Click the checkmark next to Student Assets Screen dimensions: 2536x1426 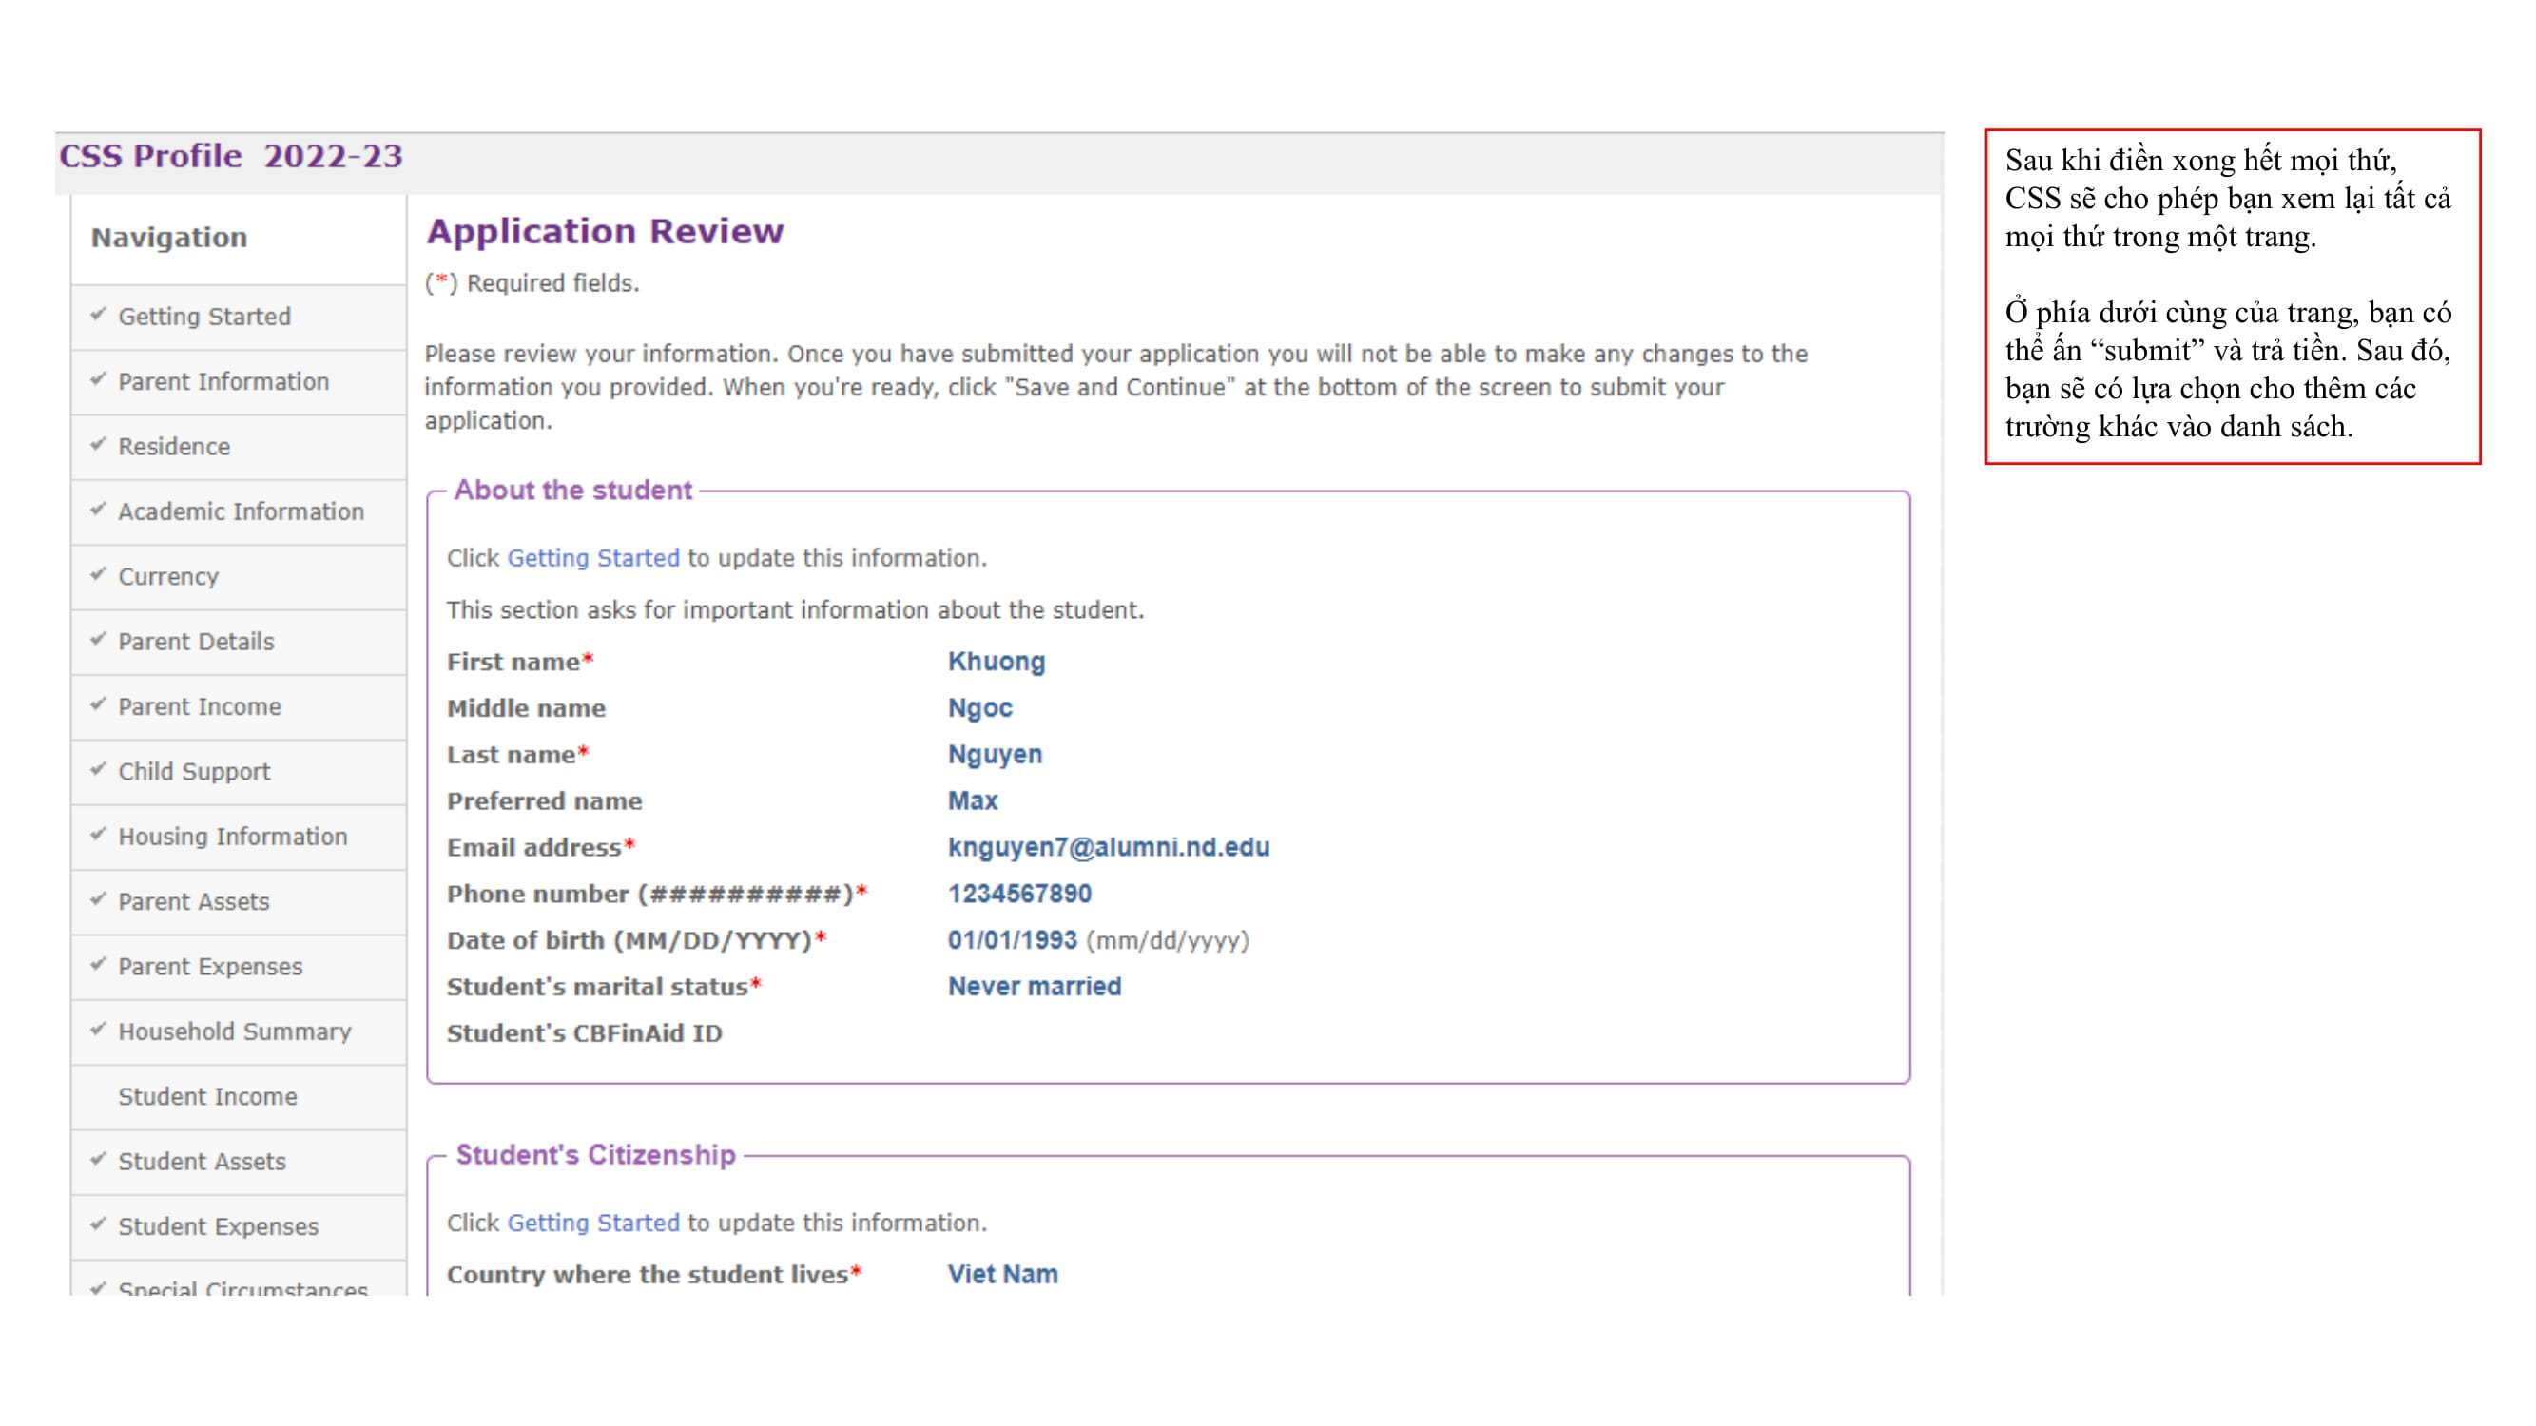point(99,1162)
